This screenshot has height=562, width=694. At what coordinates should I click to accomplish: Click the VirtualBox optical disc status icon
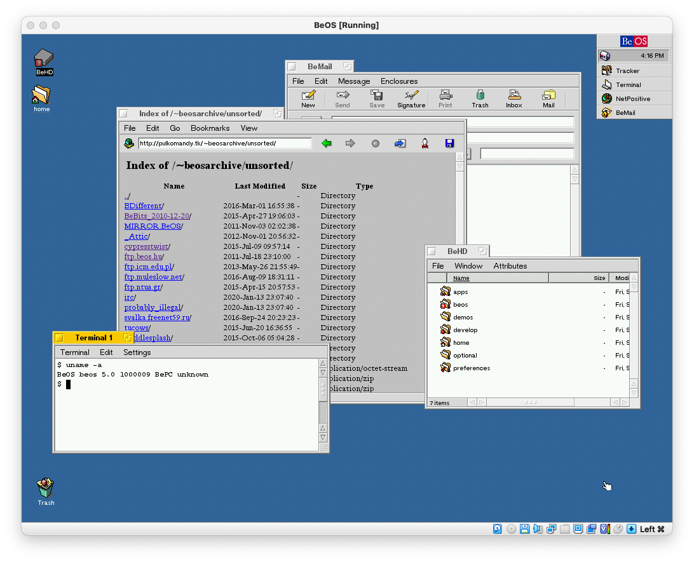(x=511, y=529)
